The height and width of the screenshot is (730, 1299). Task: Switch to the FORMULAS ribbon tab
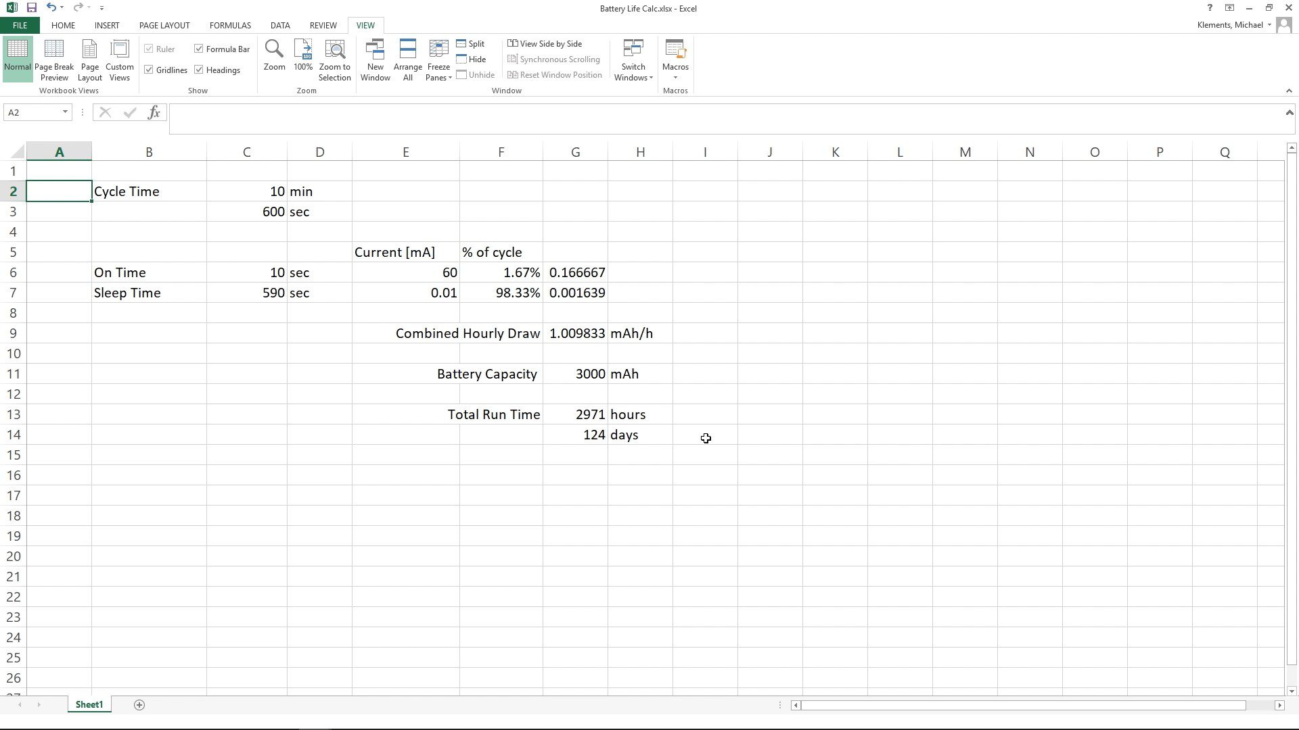click(229, 25)
